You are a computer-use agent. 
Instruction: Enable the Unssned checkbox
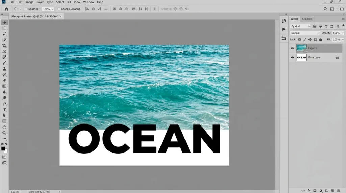tap(26, 9)
